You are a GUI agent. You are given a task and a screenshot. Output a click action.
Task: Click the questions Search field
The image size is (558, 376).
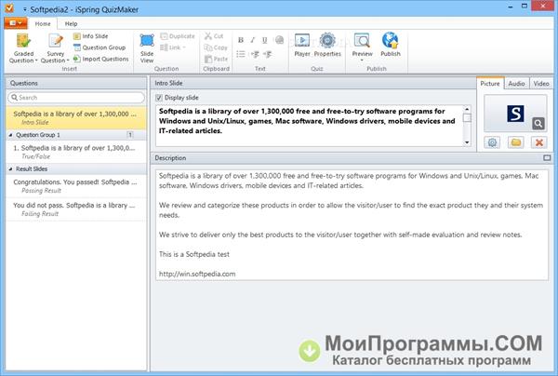coord(76,98)
